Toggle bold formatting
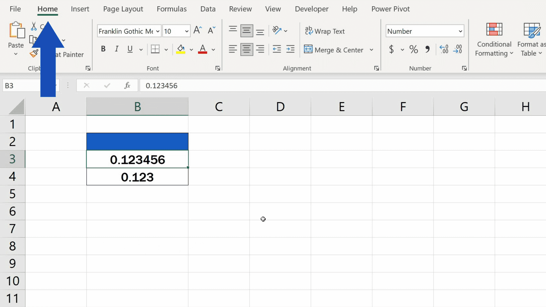546x307 pixels. 103,49
